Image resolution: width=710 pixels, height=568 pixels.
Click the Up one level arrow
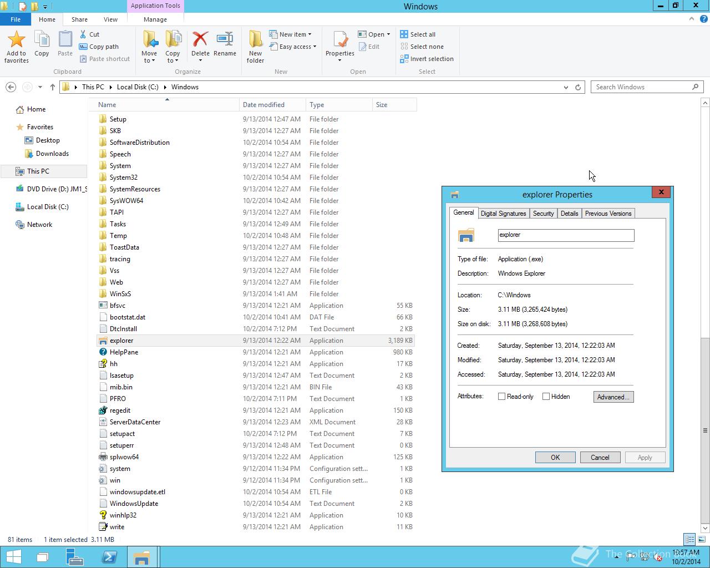[52, 87]
